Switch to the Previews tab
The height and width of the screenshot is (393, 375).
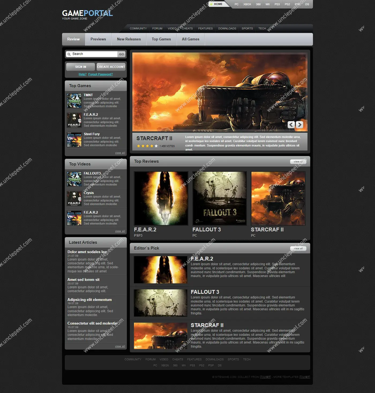pyautogui.click(x=98, y=39)
